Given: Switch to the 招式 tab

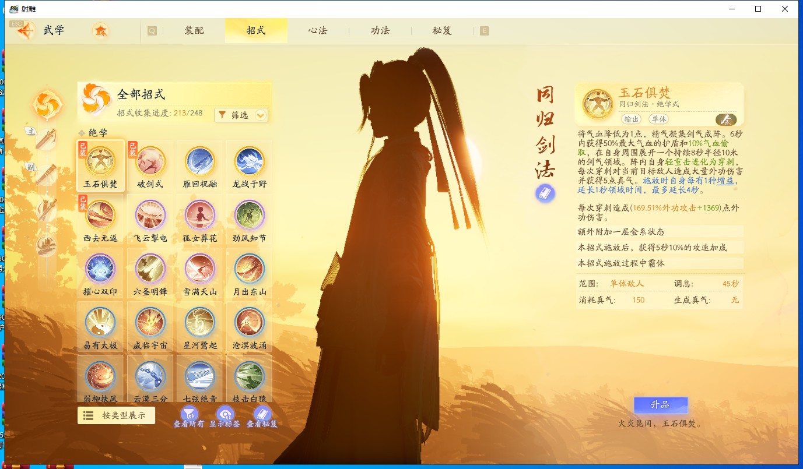Looking at the screenshot, I should point(256,30).
